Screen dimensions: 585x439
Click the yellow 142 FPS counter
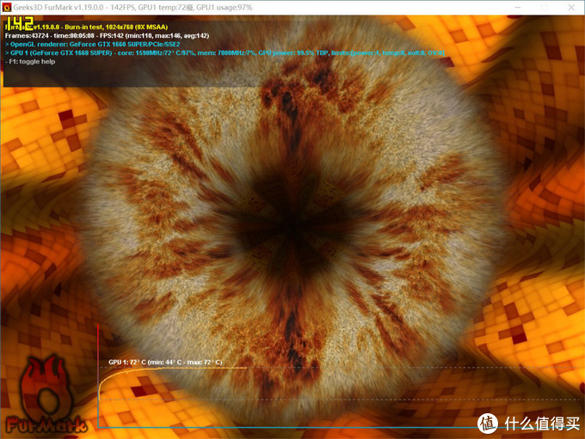click(x=20, y=22)
